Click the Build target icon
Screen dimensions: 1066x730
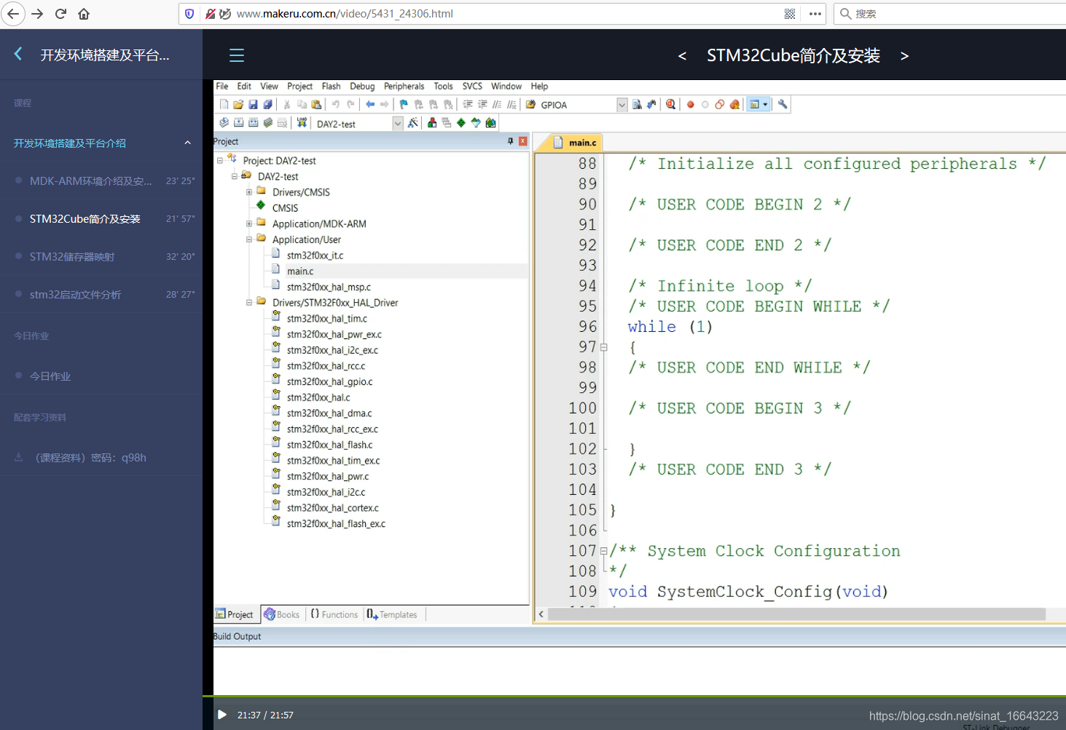pyautogui.click(x=239, y=122)
